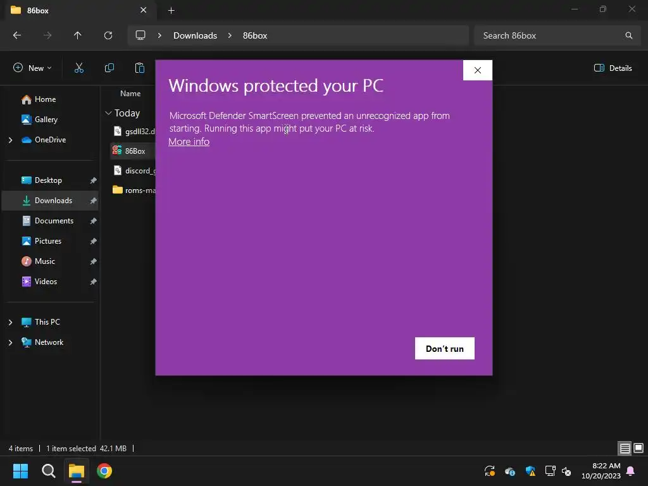Select Downloads in the address breadcrumb
The height and width of the screenshot is (486, 648).
coord(195,35)
